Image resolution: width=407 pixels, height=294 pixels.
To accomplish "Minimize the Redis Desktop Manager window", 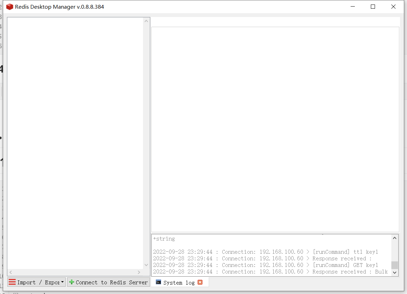I will pos(352,7).
